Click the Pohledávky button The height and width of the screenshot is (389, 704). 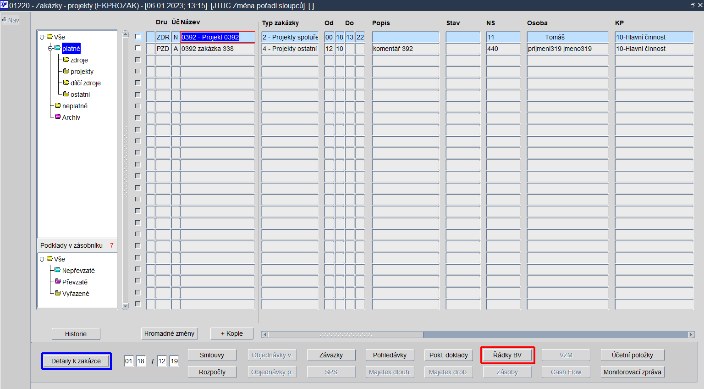[x=390, y=355]
